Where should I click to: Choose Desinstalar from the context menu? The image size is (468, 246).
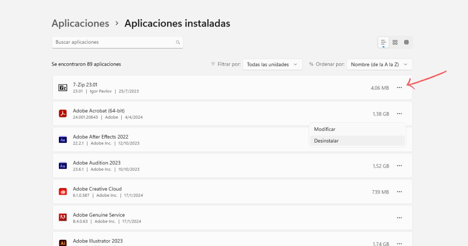(x=357, y=141)
